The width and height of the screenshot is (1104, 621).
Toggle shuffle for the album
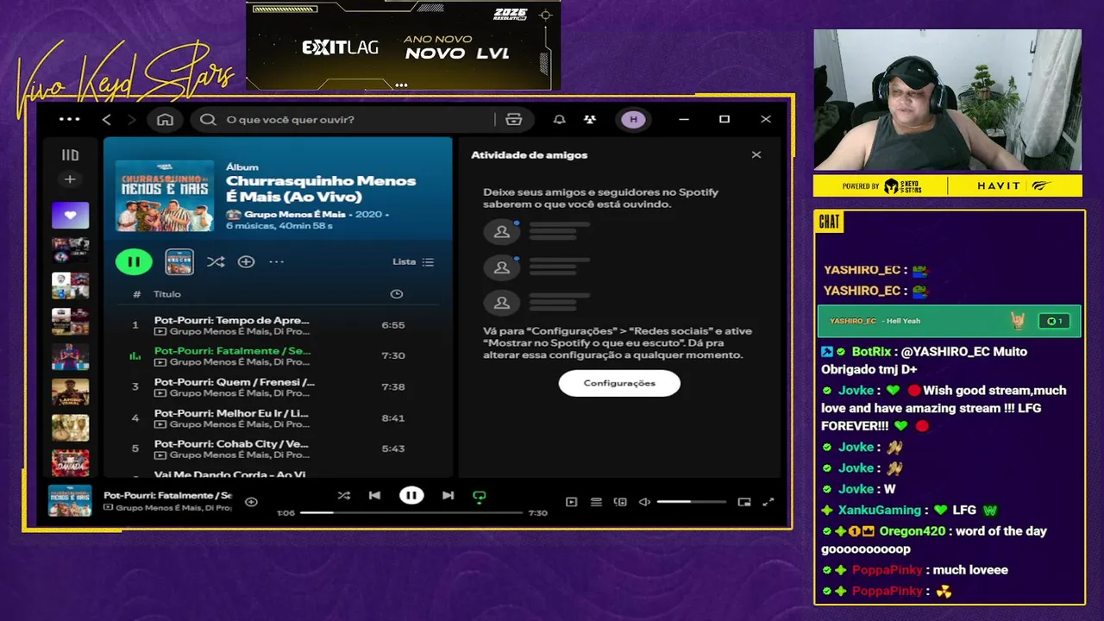pos(216,261)
